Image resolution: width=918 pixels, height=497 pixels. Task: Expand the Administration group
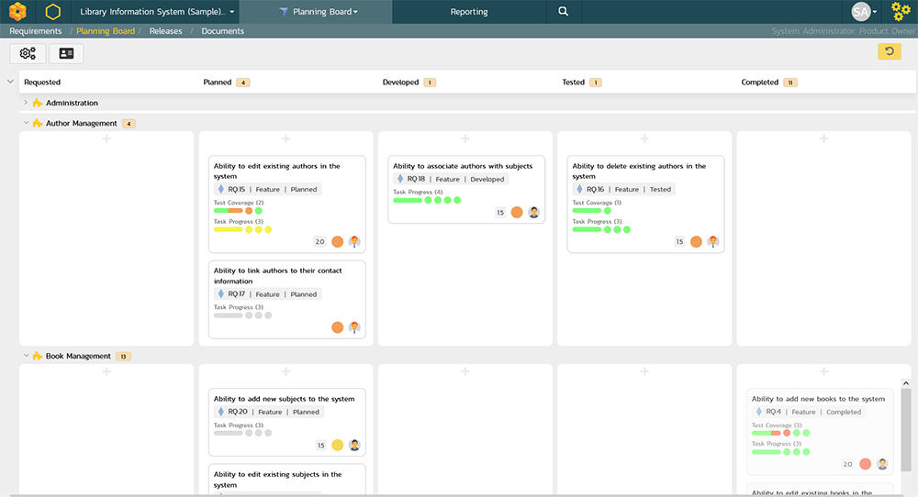pos(26,103)
